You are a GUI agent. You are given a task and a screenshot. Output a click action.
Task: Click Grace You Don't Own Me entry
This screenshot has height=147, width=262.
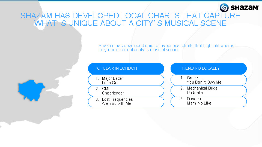coord(209,80)
